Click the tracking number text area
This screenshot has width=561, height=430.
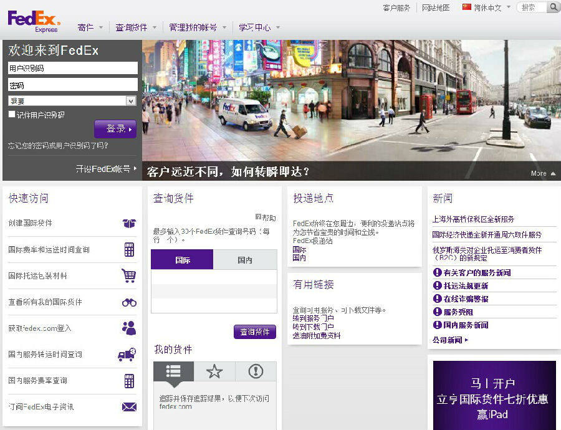[x=214, y=291]
